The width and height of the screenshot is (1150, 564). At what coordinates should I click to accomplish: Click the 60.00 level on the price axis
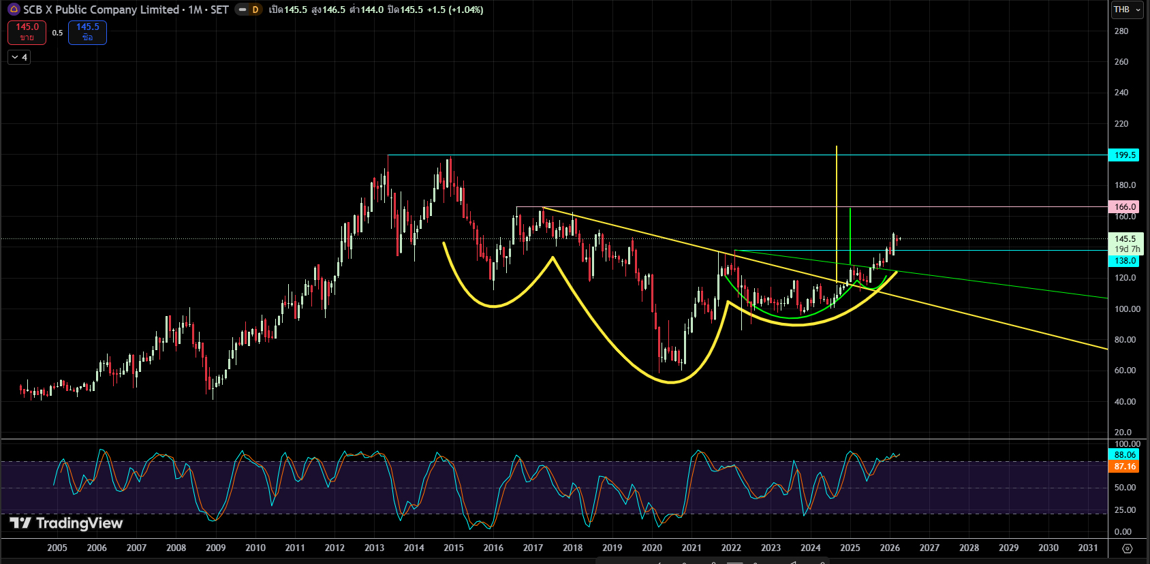(x=1125, y=371)
